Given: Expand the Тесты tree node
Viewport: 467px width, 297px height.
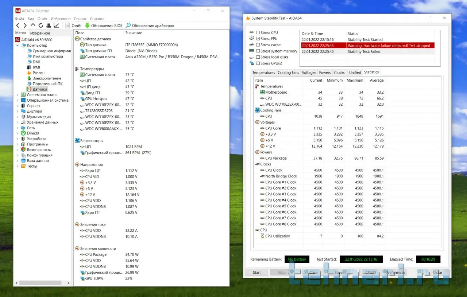Looking at the screenshot, I should (18, 166).
